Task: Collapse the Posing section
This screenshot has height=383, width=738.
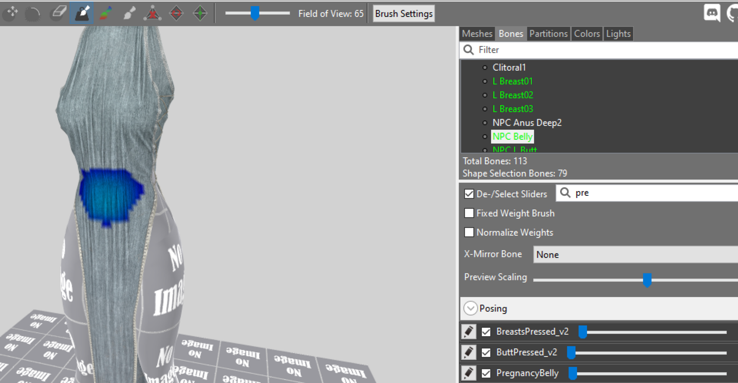Action: tap(470, 308)
